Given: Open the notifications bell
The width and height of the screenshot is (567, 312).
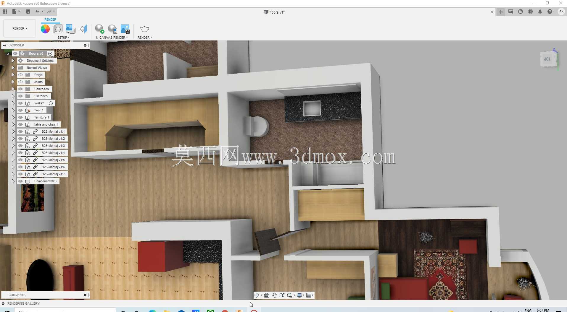Looking at the screenshot, I should pos(540,12).
